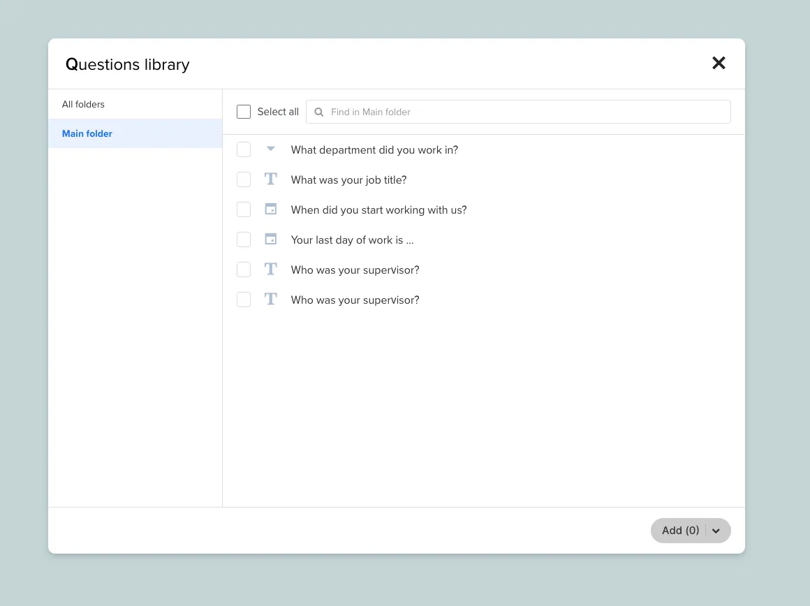The width and height of the screenshot is (810, 606).
Task: Enable the Select all checkbox
Action: coord(244,112)
